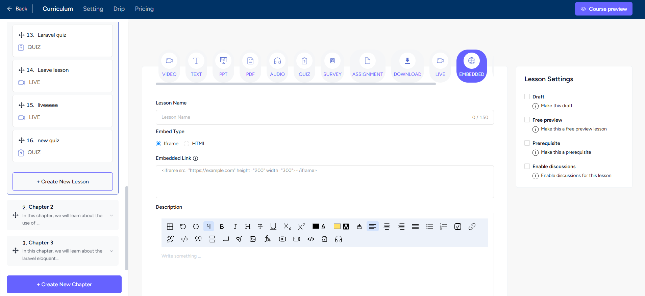This screenshot has height=296, width=645.
Task: Switch to the Curriculum tab
Action: click(x=58, y=9)
